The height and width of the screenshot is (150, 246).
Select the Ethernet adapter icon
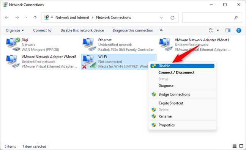tap(89, 44)
